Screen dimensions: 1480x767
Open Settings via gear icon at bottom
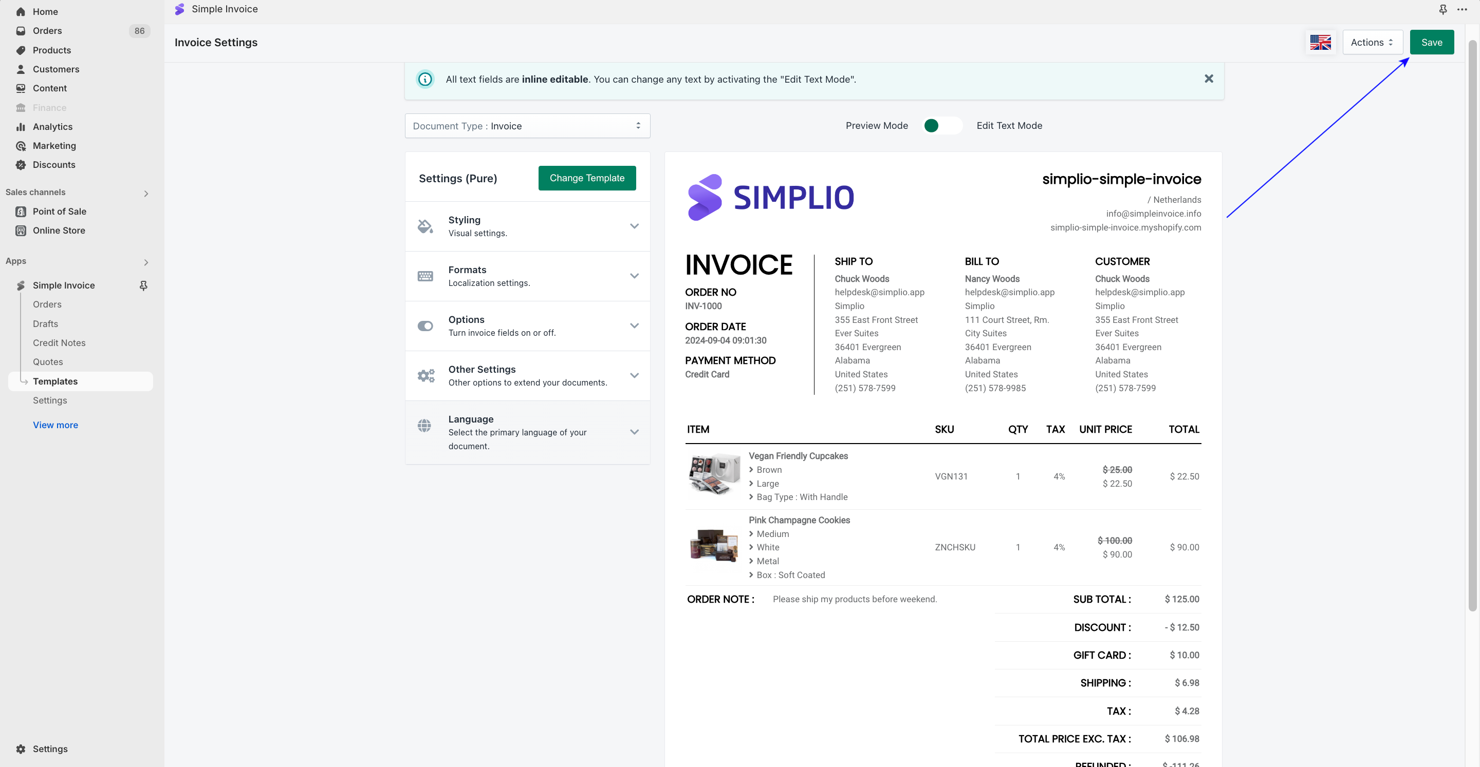point(21,749)
